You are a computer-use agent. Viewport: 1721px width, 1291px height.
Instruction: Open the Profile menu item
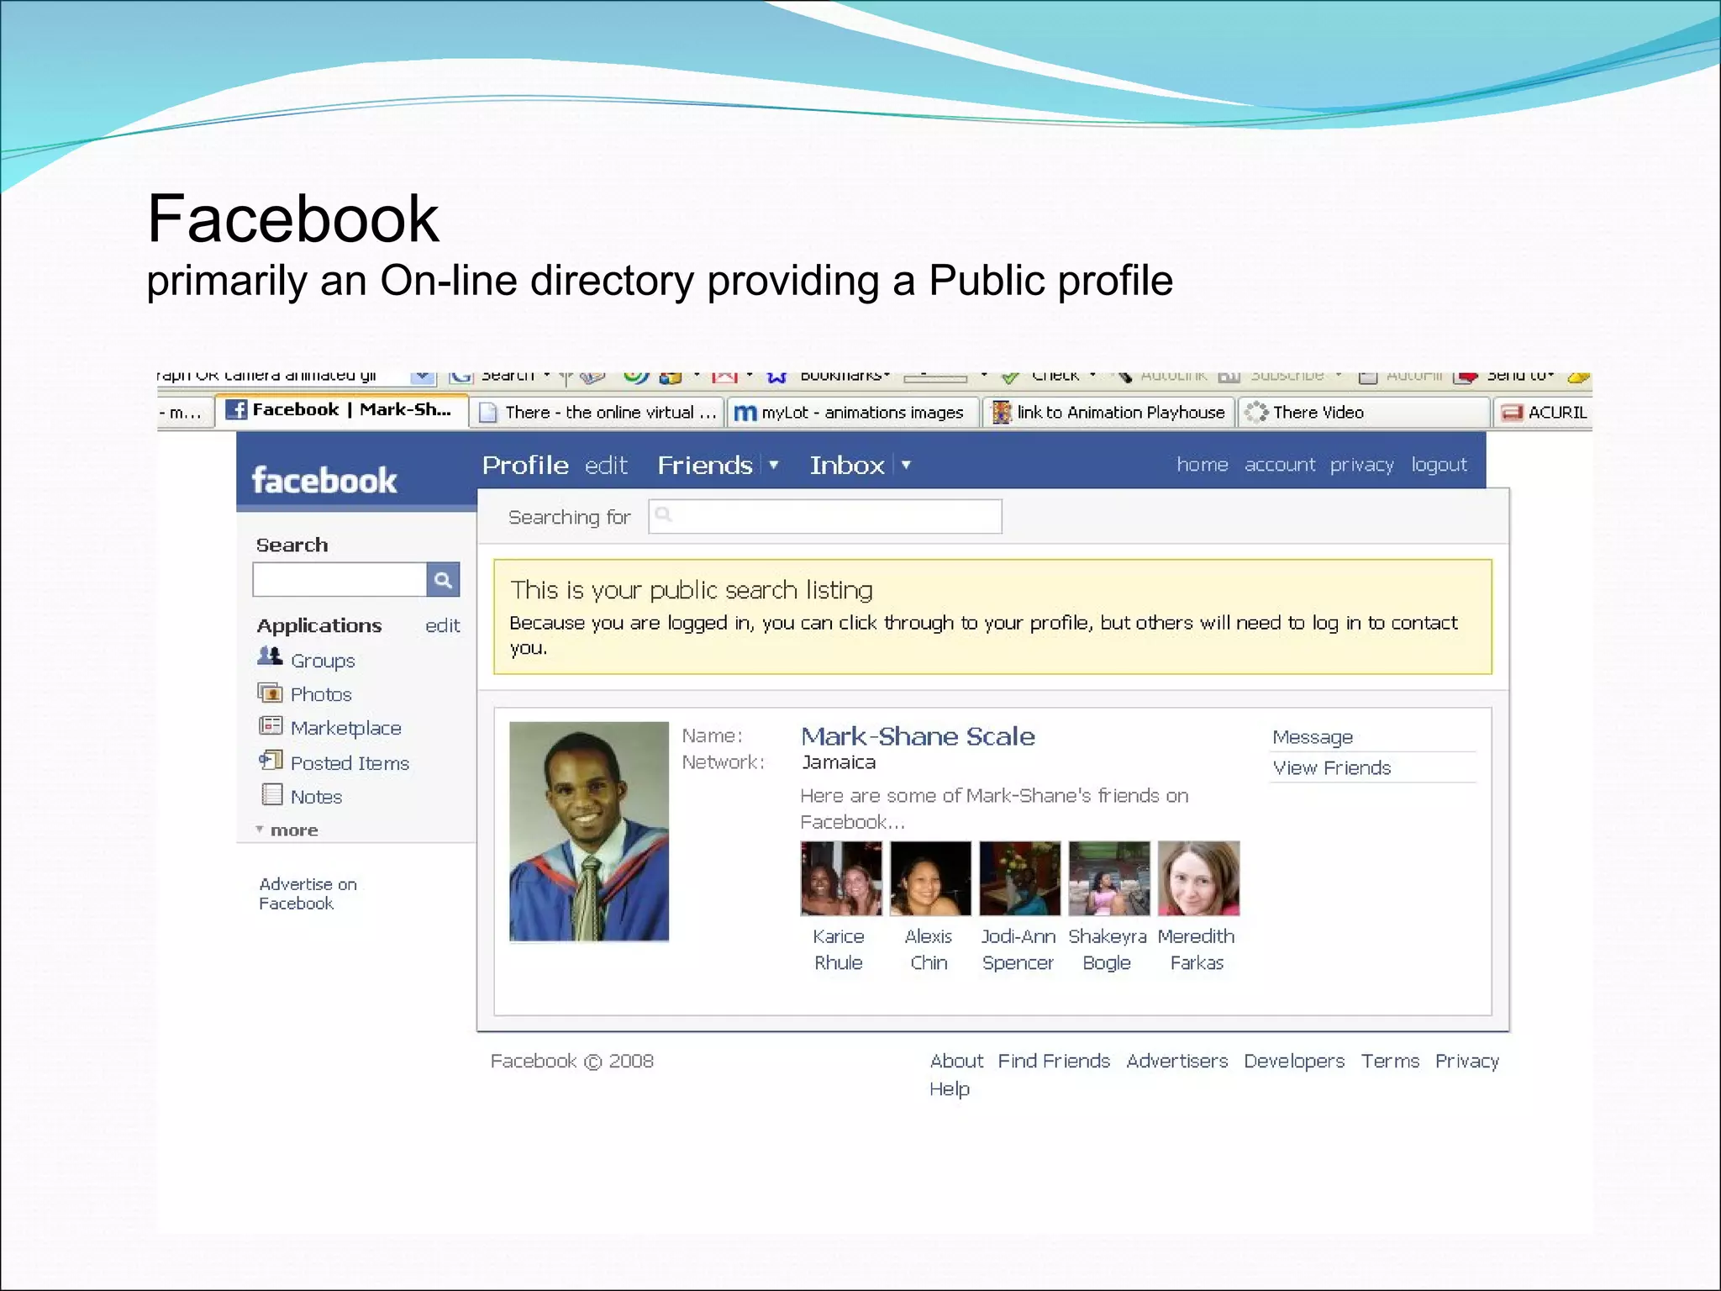tap(525, 465)
